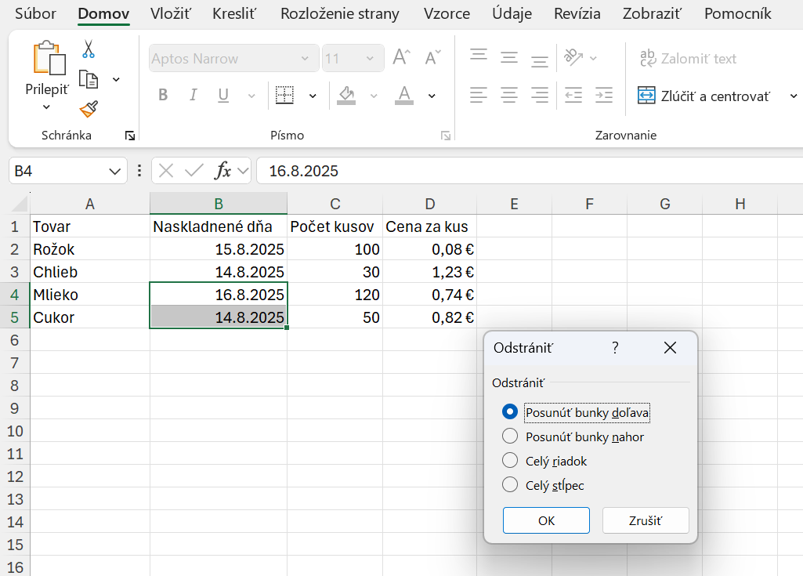This screenshot has width=803, height=576.
Task: Align text to middle of cell
Action: pos(509,57)
